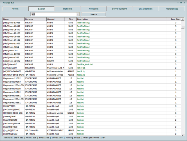Expand the search term dropdown arrow
Screen dimensions: 187x141
click(x=78, y=14)
